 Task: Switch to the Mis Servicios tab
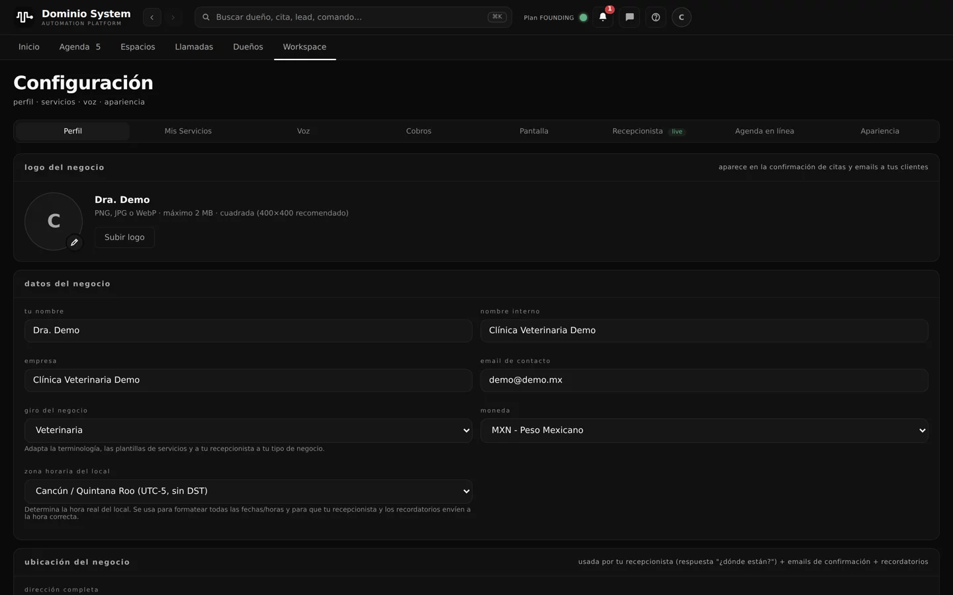click(x=188, y=131)
